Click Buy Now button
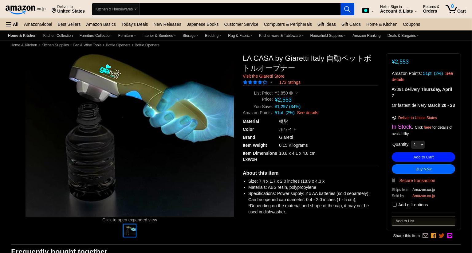 click(x=423, y=169)
